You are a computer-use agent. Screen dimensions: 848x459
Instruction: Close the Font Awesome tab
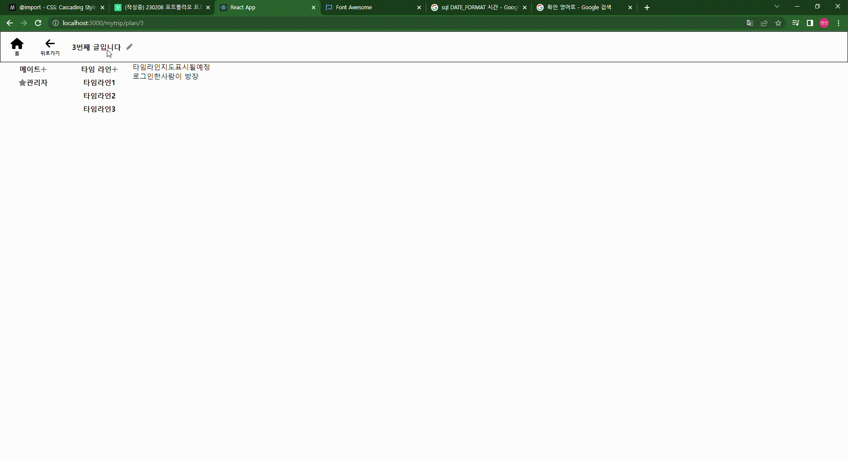click(x=419, y=8)
